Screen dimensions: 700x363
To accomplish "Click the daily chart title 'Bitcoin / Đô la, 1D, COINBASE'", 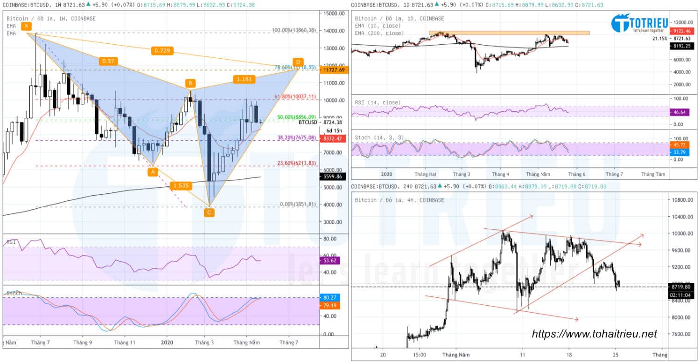I will pos(399,19).
